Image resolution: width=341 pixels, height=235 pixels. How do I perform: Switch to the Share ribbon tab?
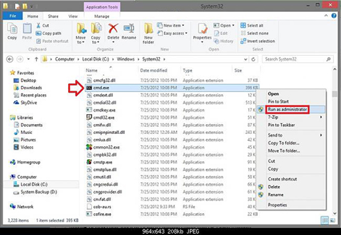coord(53,16)
